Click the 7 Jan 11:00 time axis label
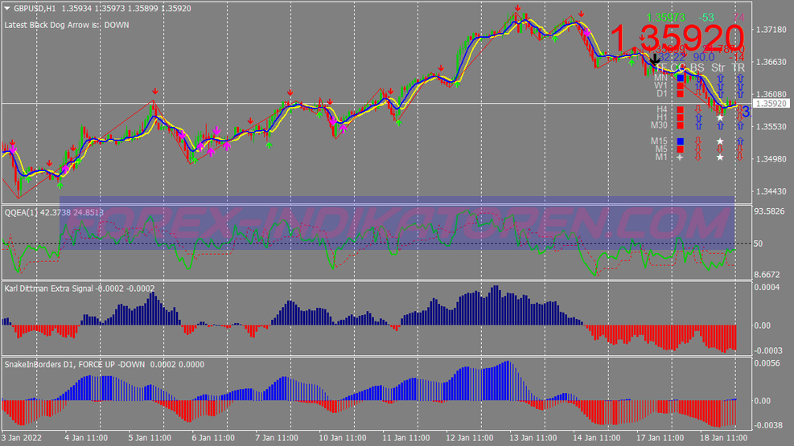794x446 pixels. click(277, 438)
